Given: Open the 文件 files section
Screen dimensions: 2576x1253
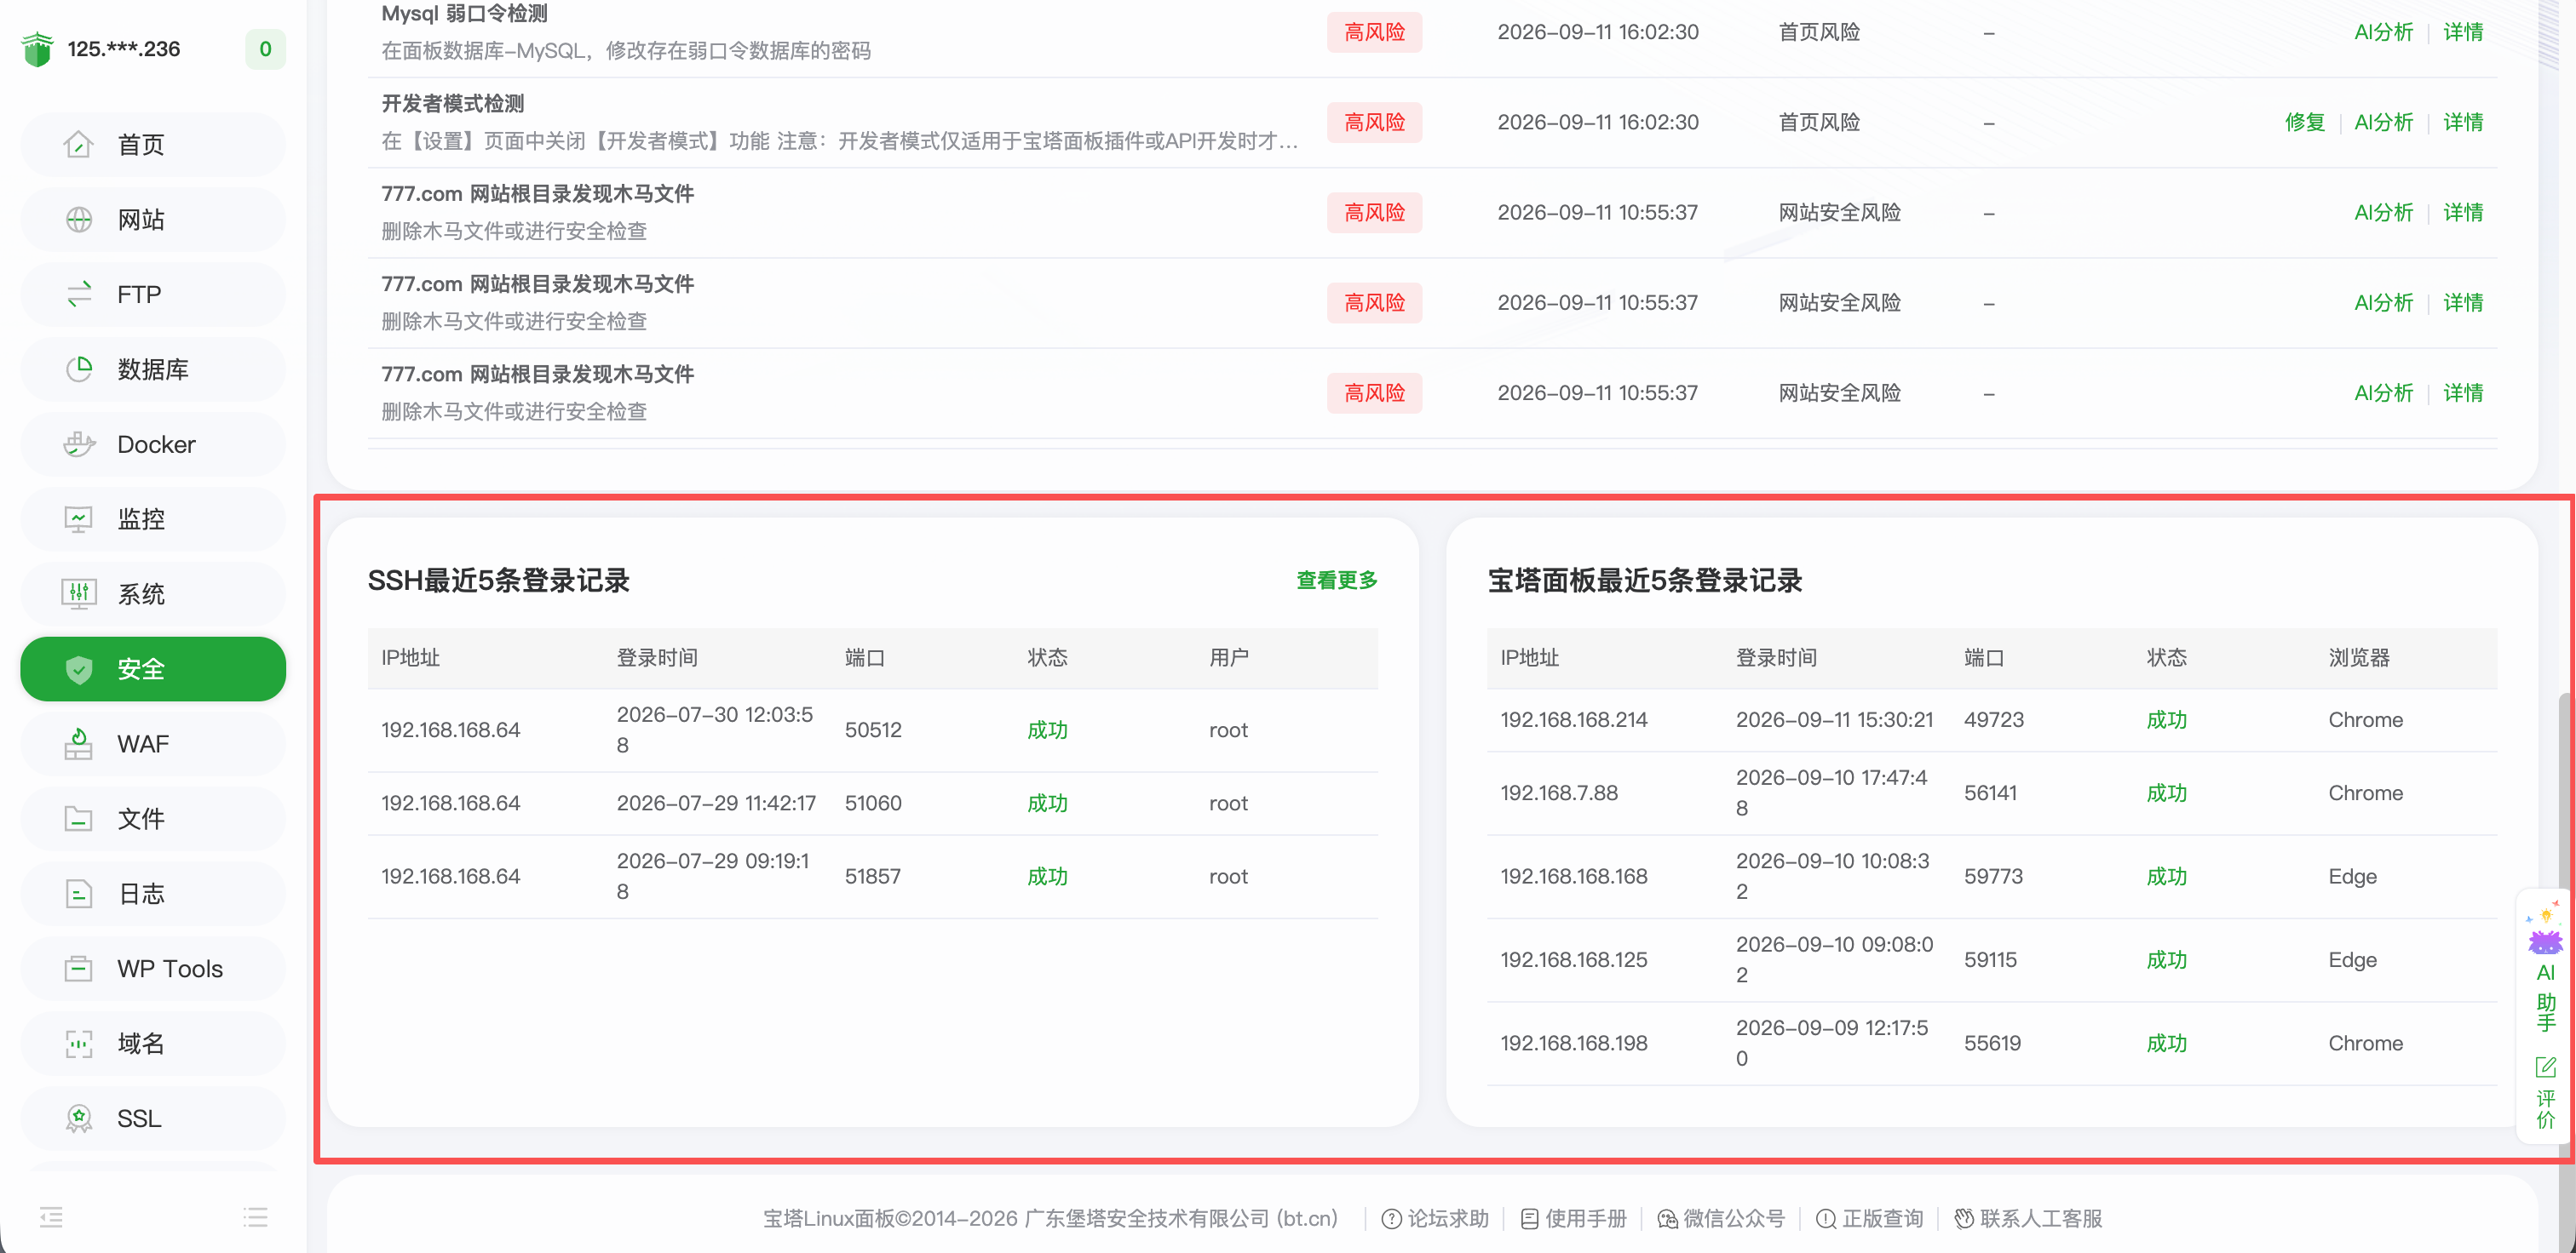Looking at the screenshot, I should (152, 820).
